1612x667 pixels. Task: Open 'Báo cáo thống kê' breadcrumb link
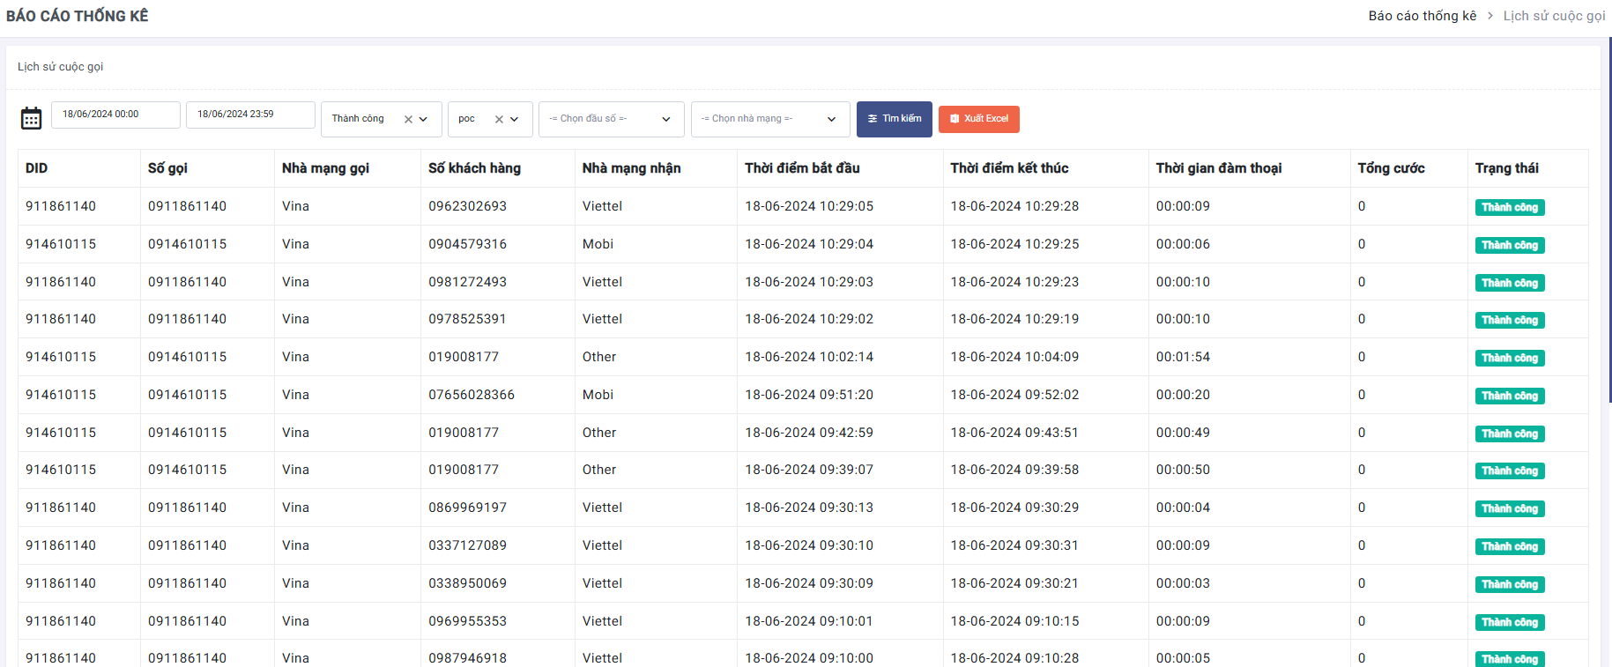tap(1422, 16)
